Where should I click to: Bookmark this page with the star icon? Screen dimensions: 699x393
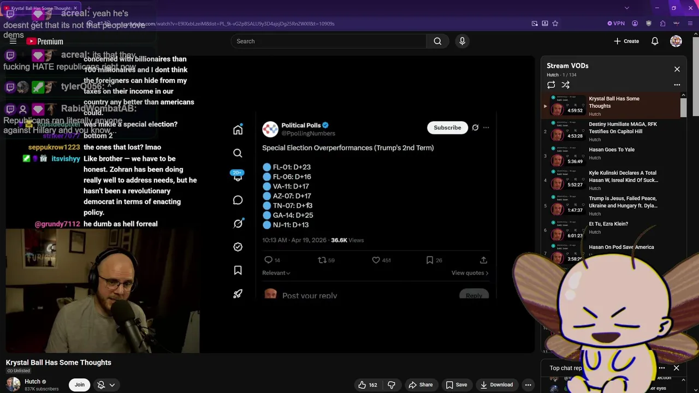[555, 23]
